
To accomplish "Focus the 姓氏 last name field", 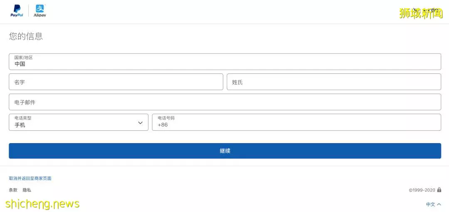I will (334, 82).
